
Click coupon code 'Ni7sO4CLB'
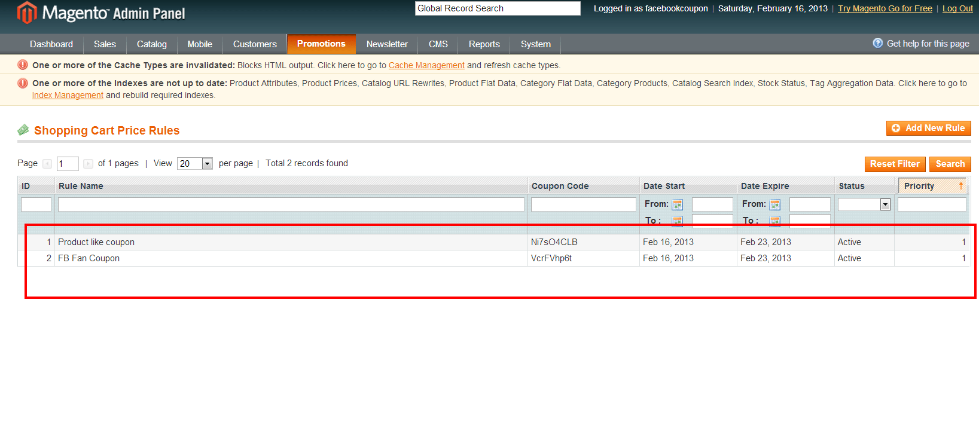pos(554,242)
